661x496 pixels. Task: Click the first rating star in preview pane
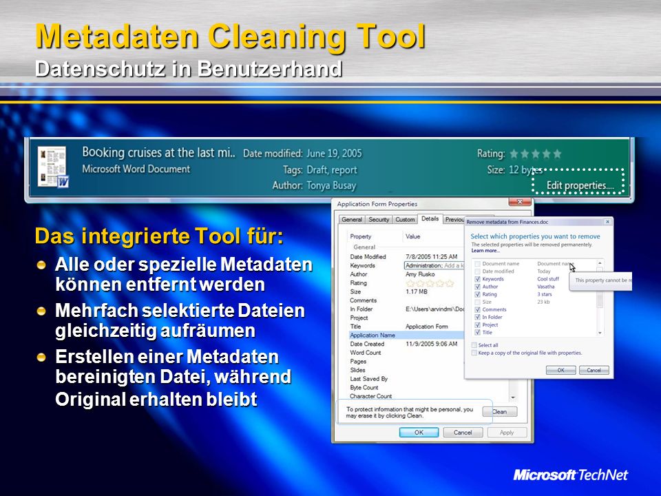(514, 154)
